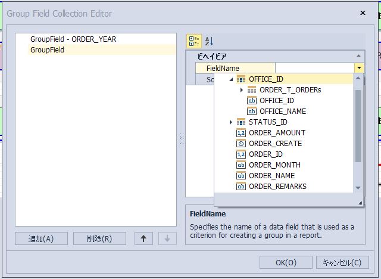The image size is (381, 279).
Task: Move group field up with arrow button
Action: [x=143, y=238]
